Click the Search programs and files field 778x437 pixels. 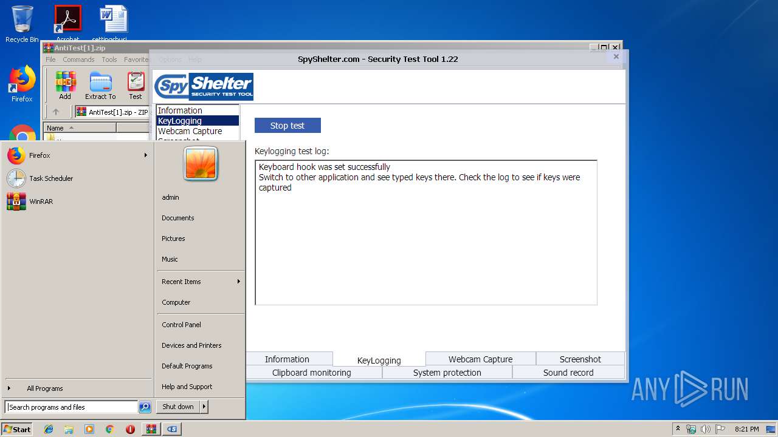pos(72,407)
